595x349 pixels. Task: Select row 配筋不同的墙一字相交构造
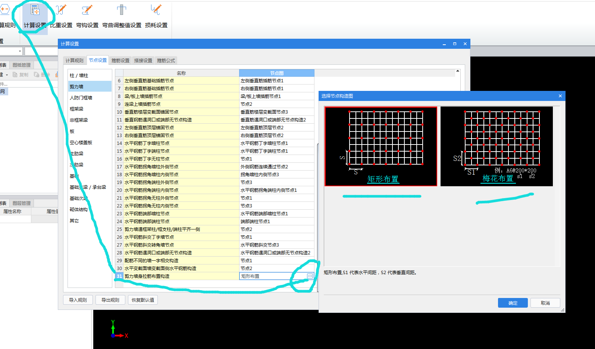coord(181,260)
